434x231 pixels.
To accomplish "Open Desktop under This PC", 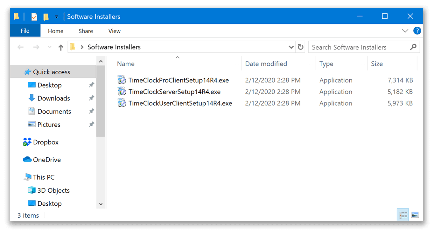I will [x=49, y=203].
